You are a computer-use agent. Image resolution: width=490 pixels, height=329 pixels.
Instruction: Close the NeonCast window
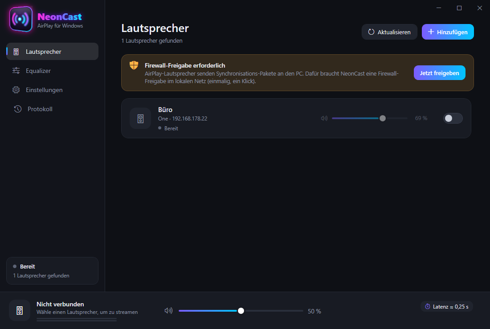pyautogui.click(x=480, y=8)
